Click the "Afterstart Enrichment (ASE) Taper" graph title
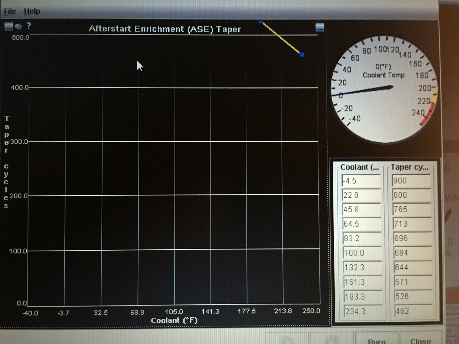The image size is (459, 344). point(165,29)
